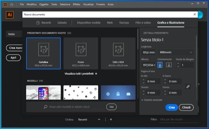Switch to the Stampa tab
Viewport: 209px width, 129px height.
pos(124,23)
